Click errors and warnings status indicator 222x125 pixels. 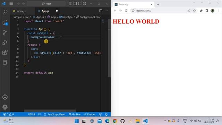pyautogui.click(x=8, y=114)
